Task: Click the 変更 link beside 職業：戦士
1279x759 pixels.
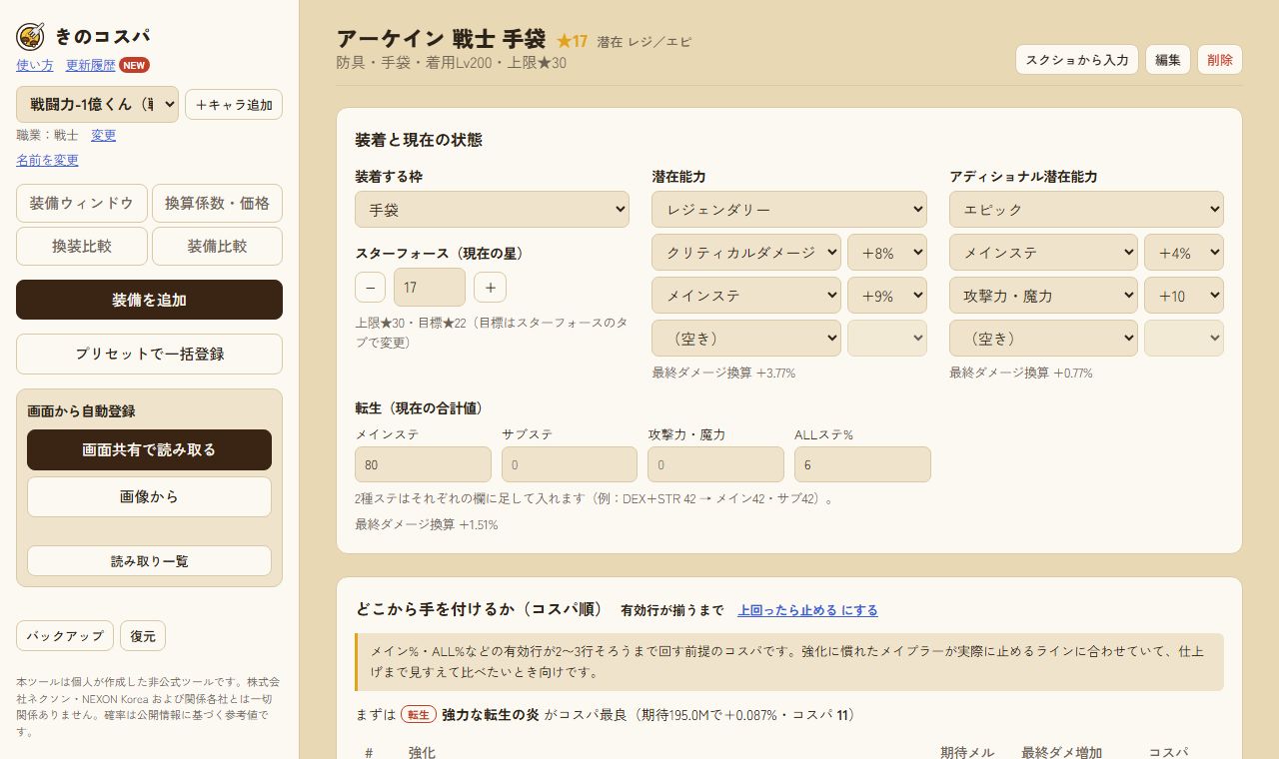Action: [104, 135]
